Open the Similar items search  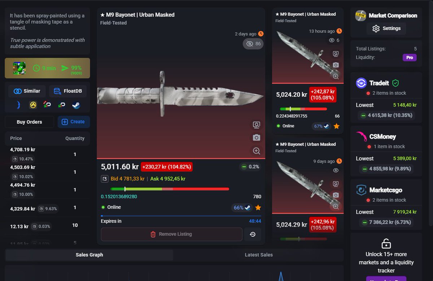click(x=27, y=91)
